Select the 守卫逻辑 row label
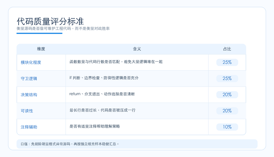 29,79
